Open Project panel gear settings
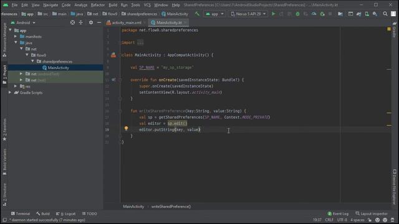The width and height of the screenshot is (399, 224). pos(91,22)
